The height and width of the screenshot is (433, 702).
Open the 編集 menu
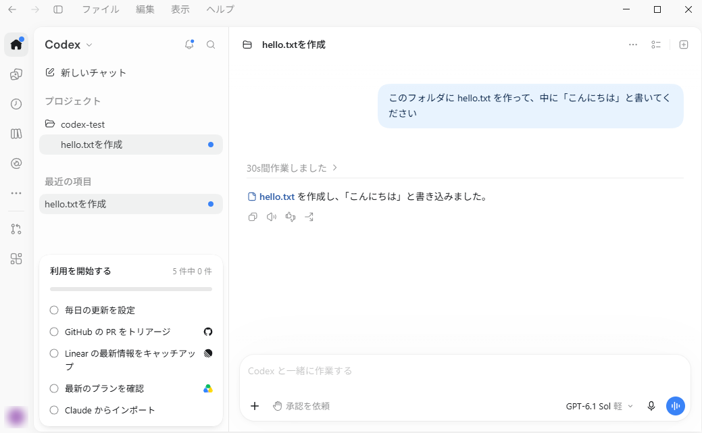tap(145, 9)
